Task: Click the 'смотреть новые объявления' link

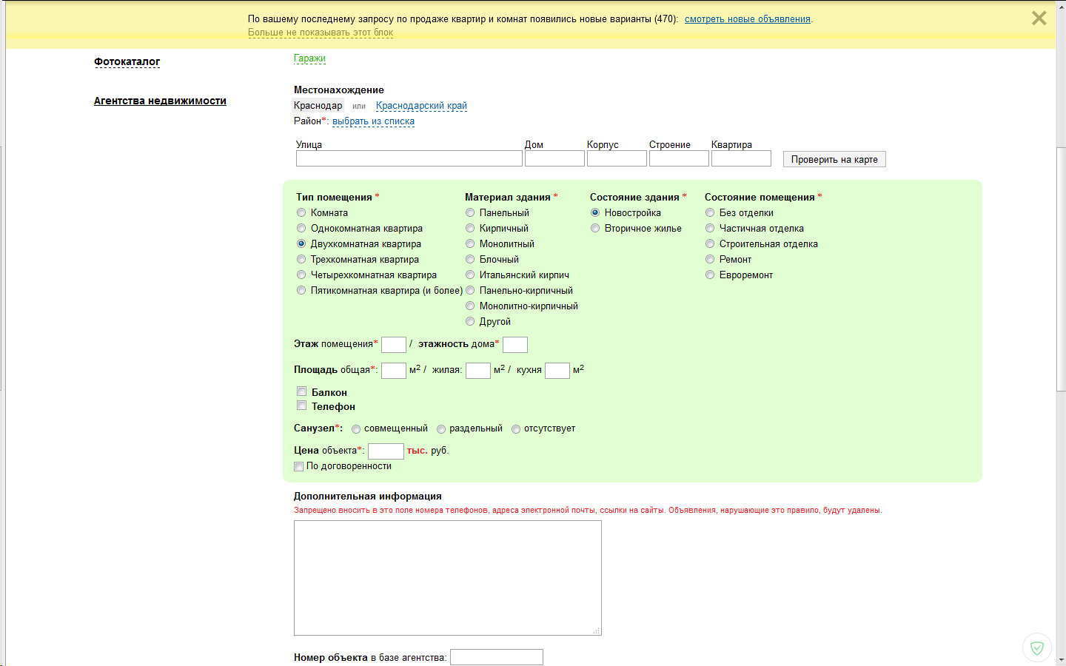Action: [747, 19]
